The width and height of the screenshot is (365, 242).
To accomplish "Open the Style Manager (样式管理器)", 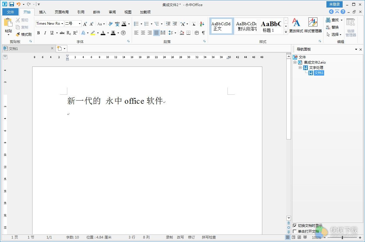I will point(313,25).
